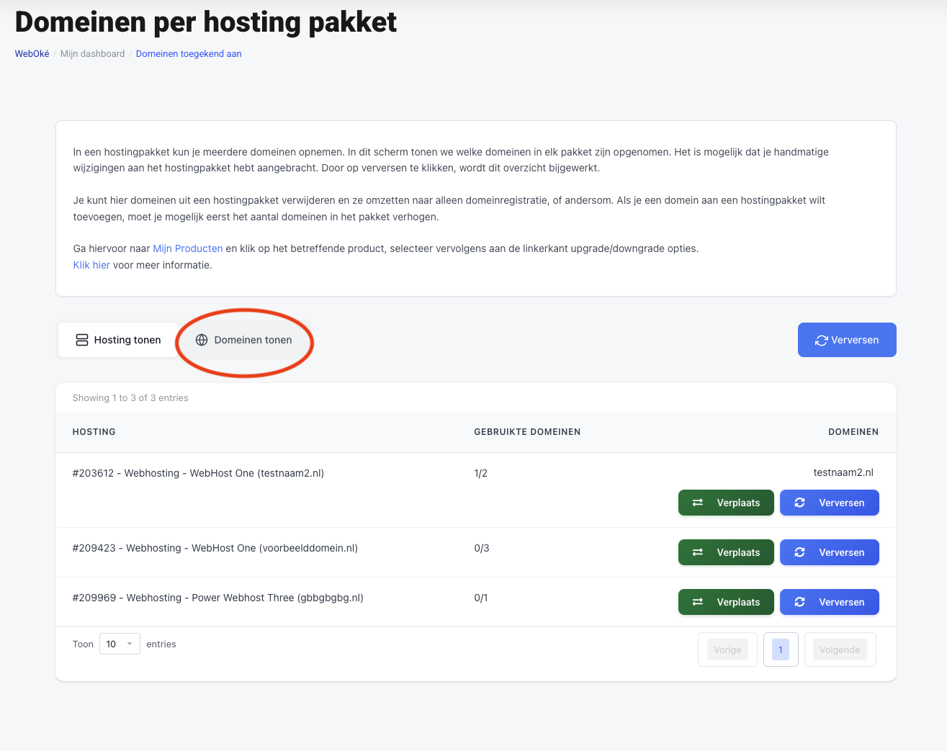
Task: Click refresh icon for gbbgbgbg.nl hosting
Action: 799,602
